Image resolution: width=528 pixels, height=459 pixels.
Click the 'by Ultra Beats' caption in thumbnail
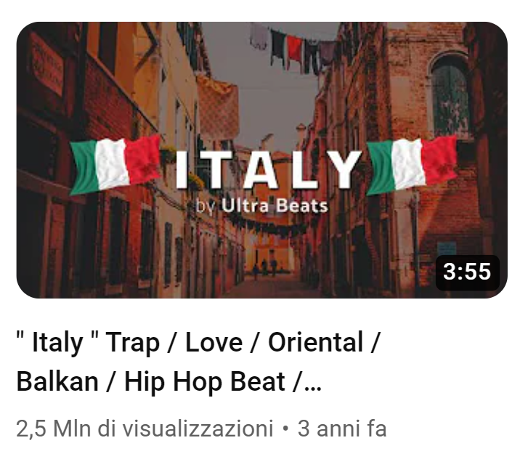pyautogui.click(x=262, y=206)
